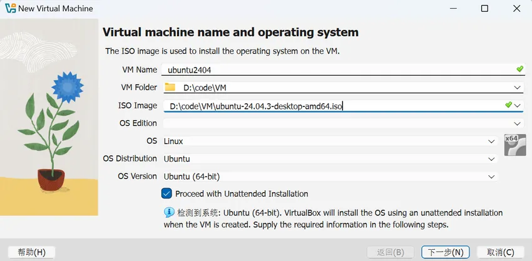532x261 pixels.
Task: Click the ISO Image path text field
Action: [x=332, y=106]
